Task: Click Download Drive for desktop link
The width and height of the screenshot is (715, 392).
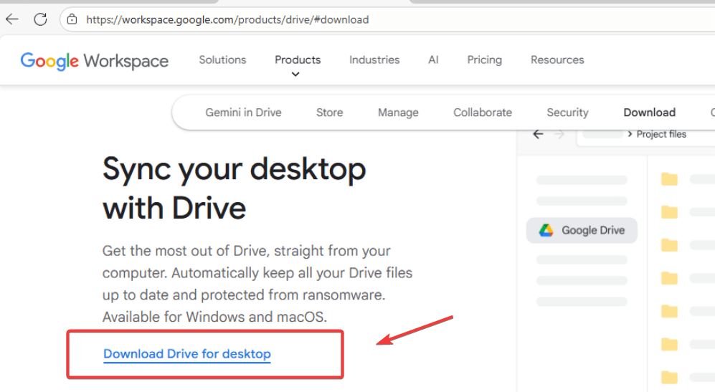Action: point(187,354)
